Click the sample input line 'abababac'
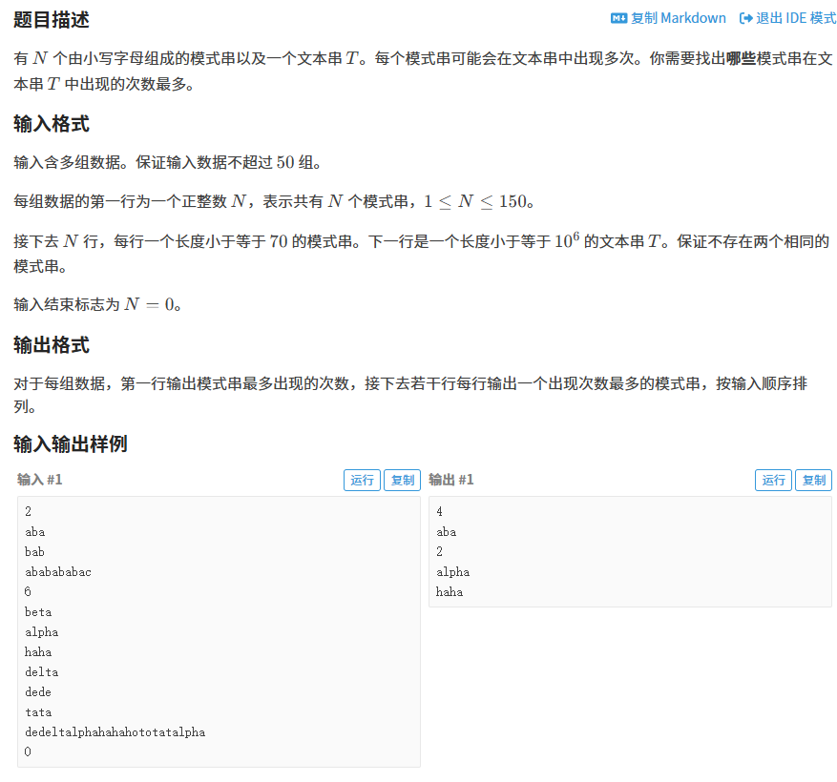 [x=58, y=572]
